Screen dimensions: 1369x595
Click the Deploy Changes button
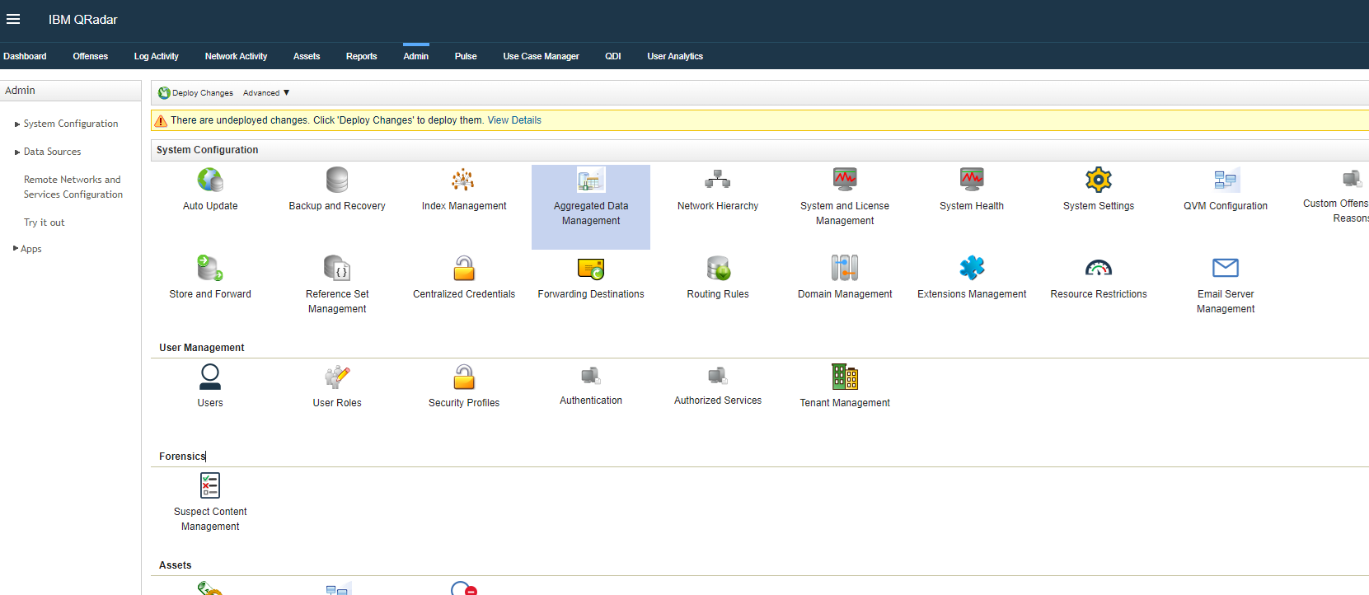pyautogui.click(x=196, y=93)
